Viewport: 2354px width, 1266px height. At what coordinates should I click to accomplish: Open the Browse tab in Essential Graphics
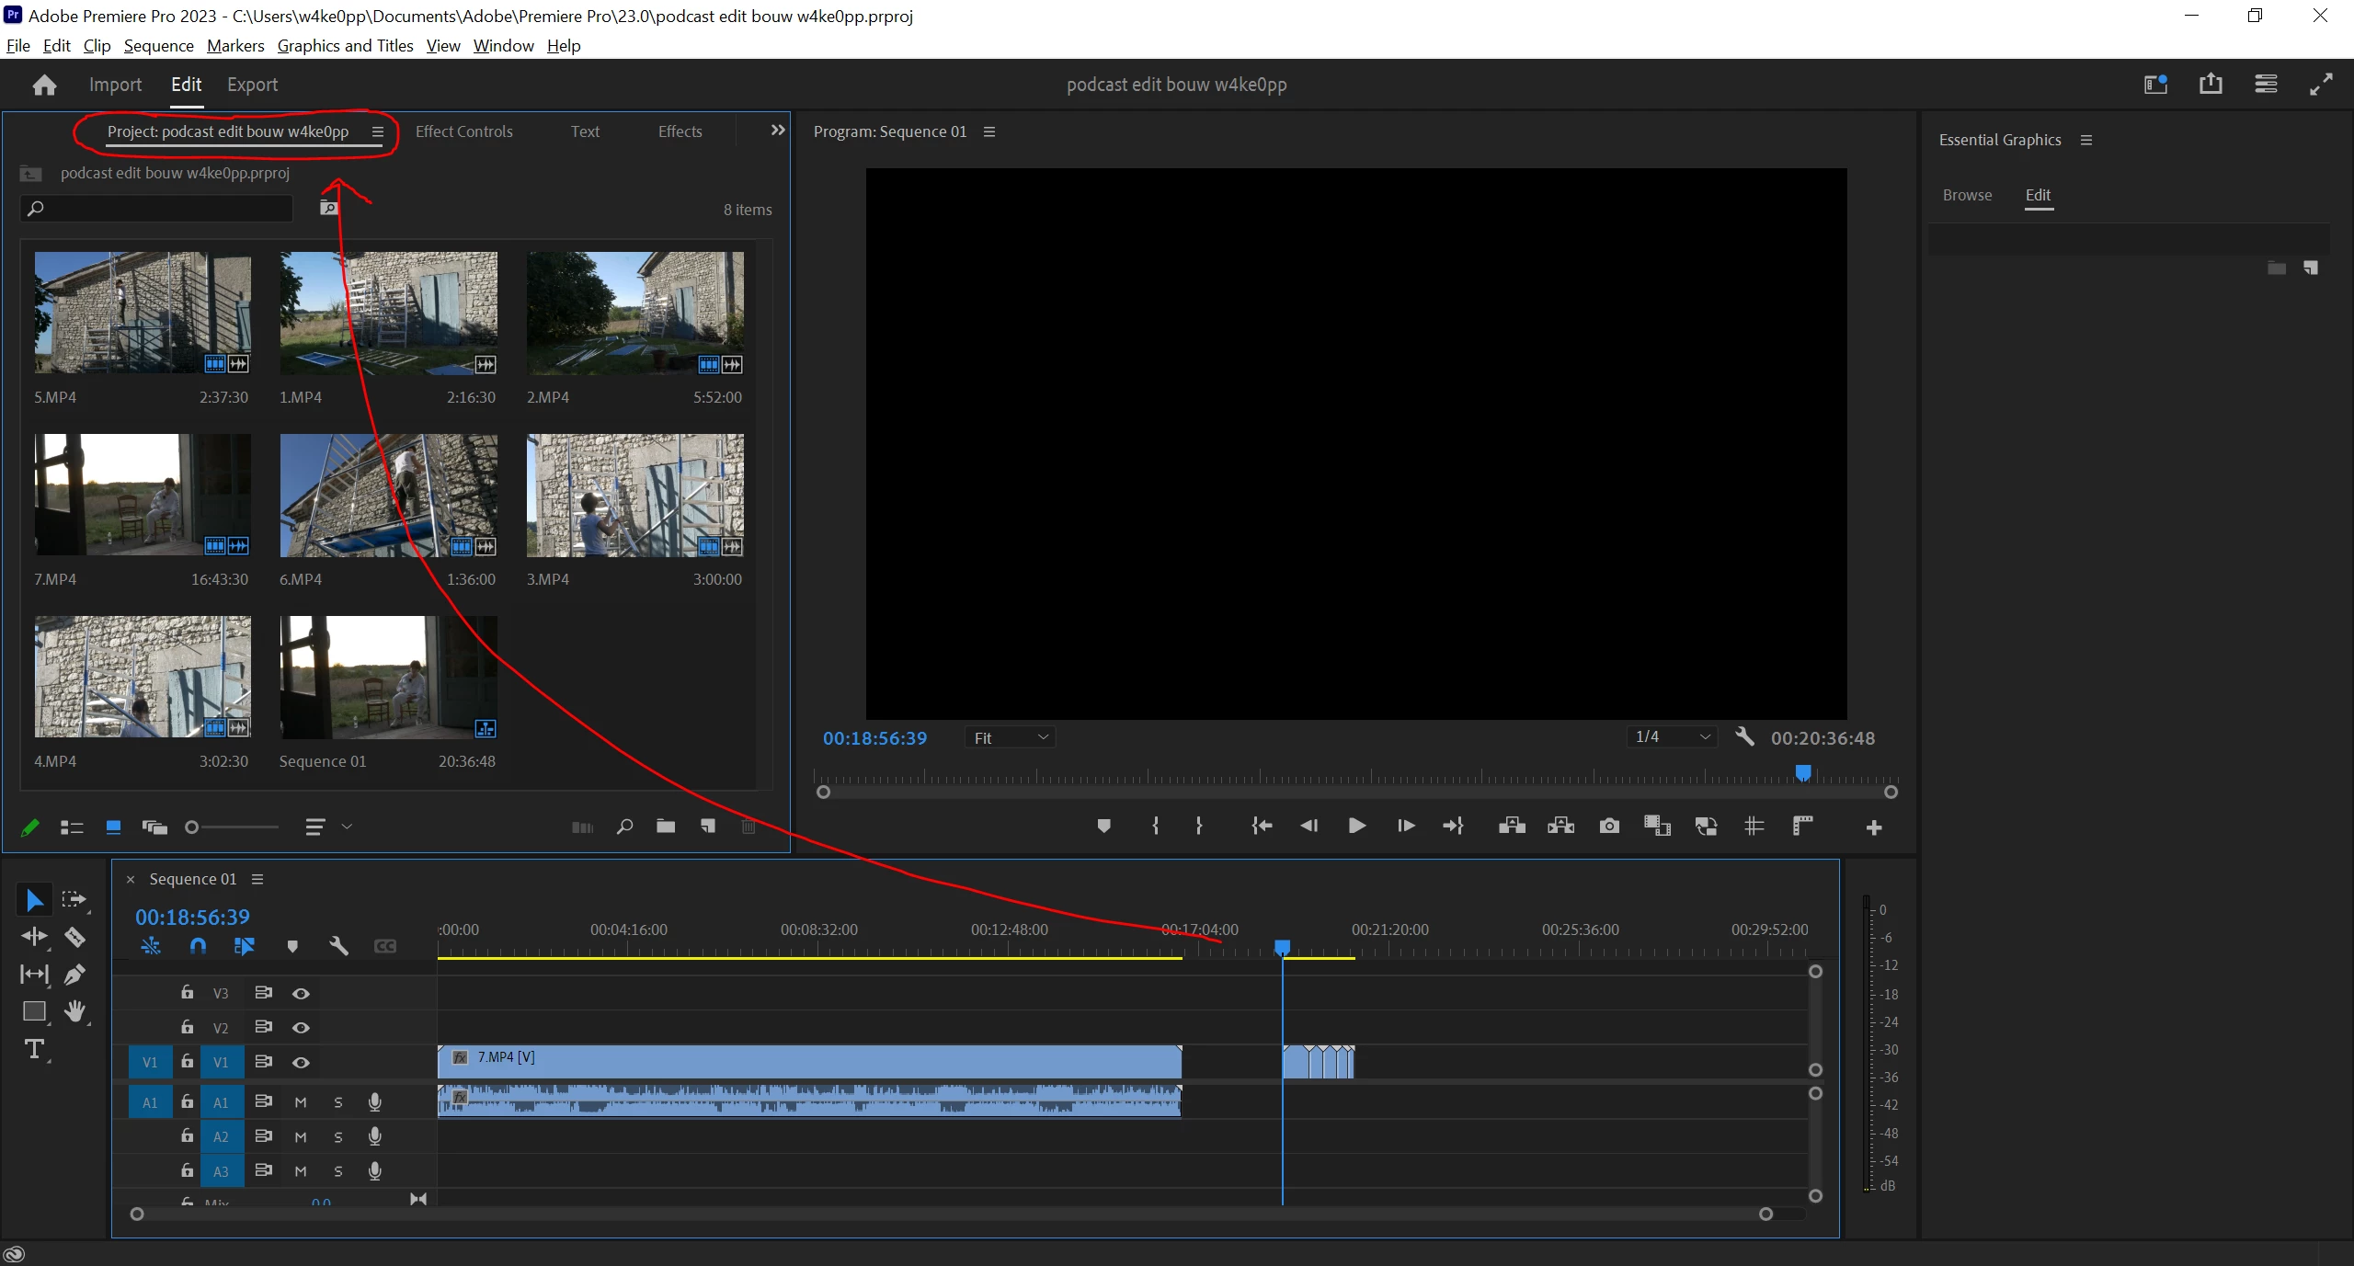click(x=1967, y=195)
